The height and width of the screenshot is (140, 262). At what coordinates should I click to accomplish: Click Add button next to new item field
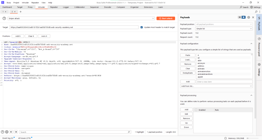[188, 81]
